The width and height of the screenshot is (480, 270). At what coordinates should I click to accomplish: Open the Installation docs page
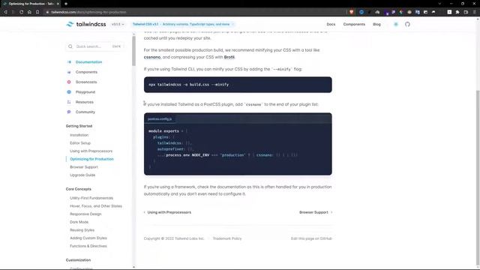[79, 135]
